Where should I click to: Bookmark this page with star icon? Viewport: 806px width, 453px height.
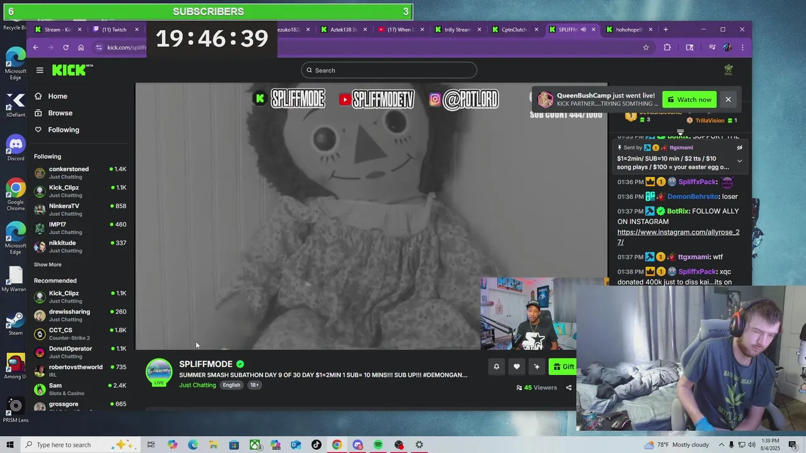click(646, 47)
